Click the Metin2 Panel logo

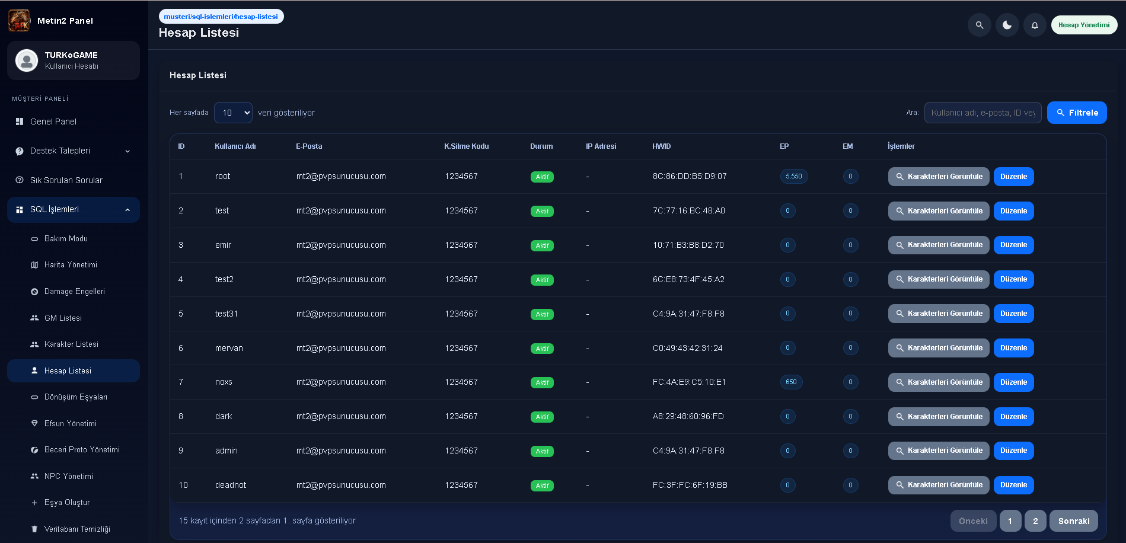20,21
